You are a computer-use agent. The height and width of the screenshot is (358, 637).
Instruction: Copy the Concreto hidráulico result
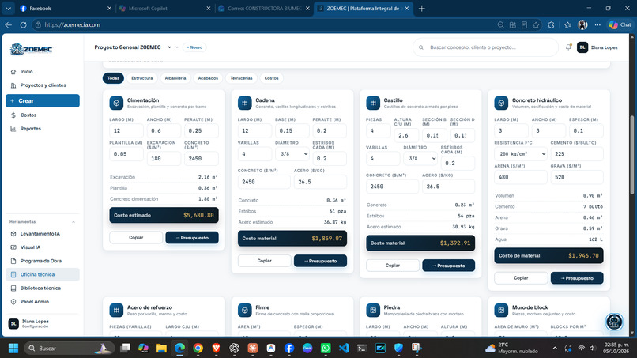[522, 278]
